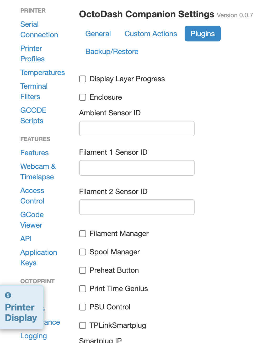Check Print Time Genius
This screenshot has width=268, height=343.
coord(82,289)
